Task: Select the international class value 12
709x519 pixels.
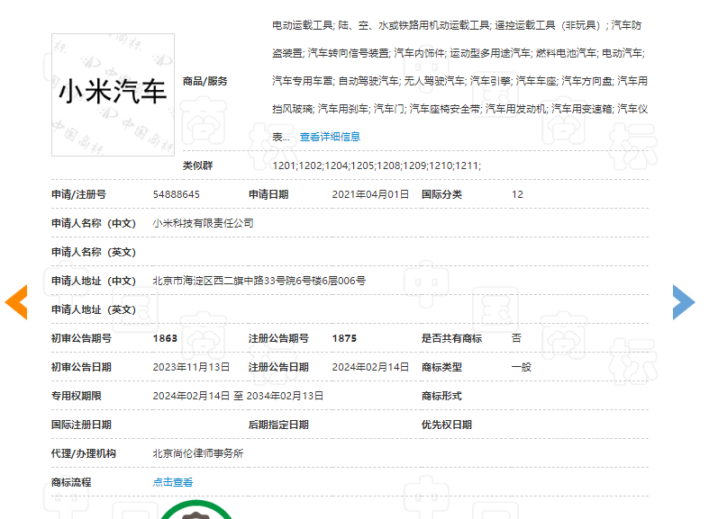Action: point(517,194)
